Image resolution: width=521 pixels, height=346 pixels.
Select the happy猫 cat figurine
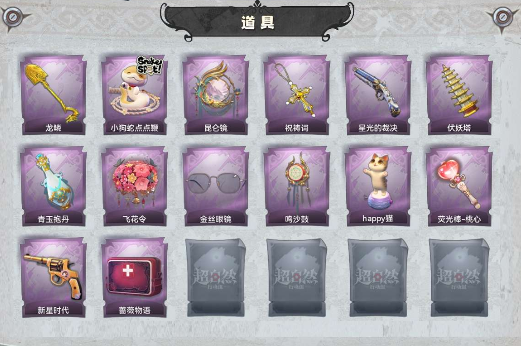point(378,186)
